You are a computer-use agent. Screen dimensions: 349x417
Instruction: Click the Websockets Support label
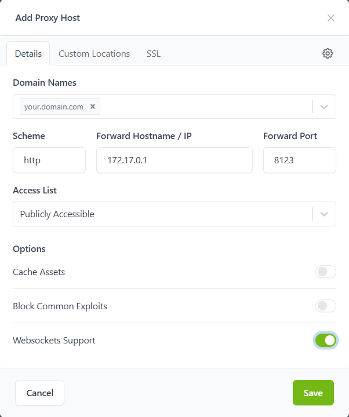pyautogui.click(x=54, y=341)
